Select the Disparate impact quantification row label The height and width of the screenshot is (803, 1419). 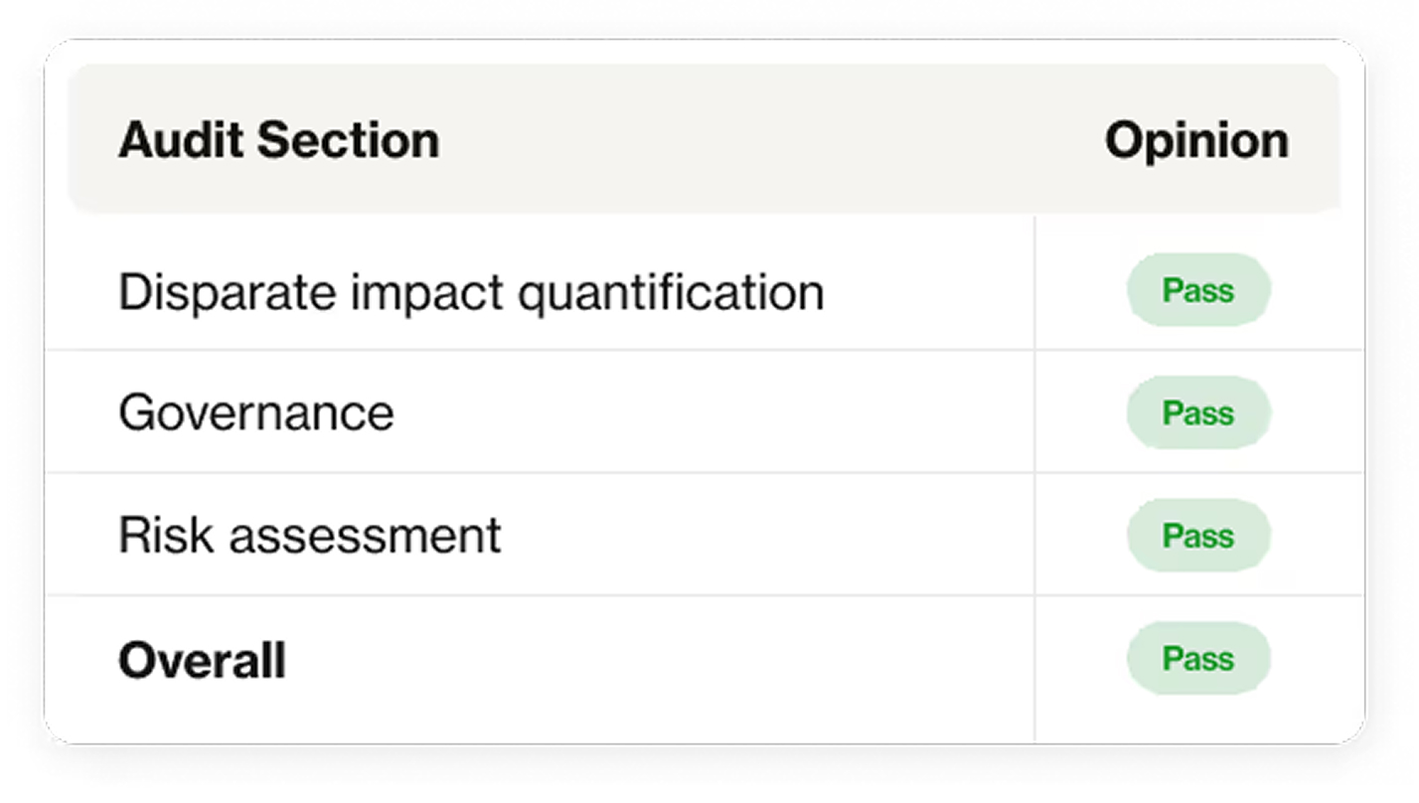pyautogui.click(x=471, y=293)
